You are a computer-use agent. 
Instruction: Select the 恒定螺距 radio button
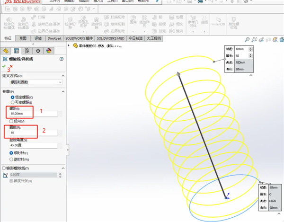[x=12, y=97]
